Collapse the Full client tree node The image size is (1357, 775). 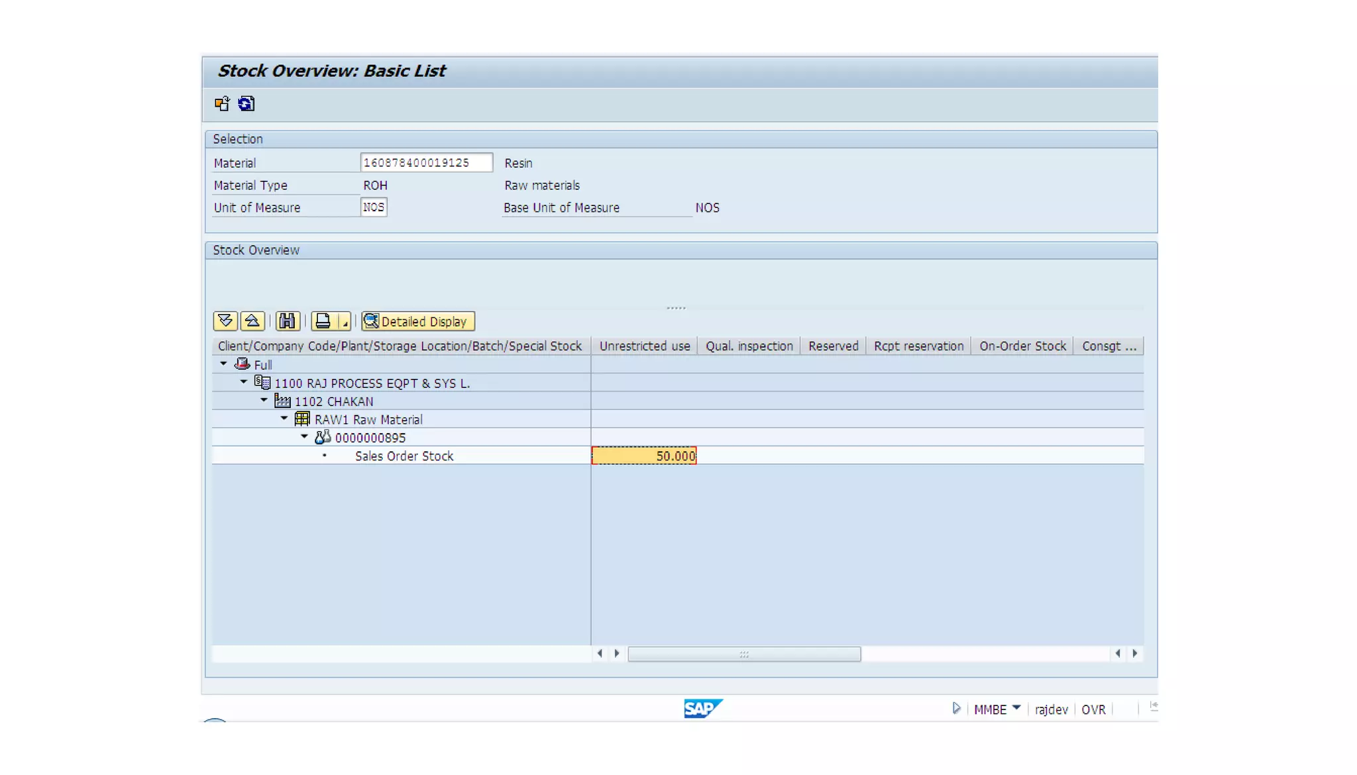(224, 364)
